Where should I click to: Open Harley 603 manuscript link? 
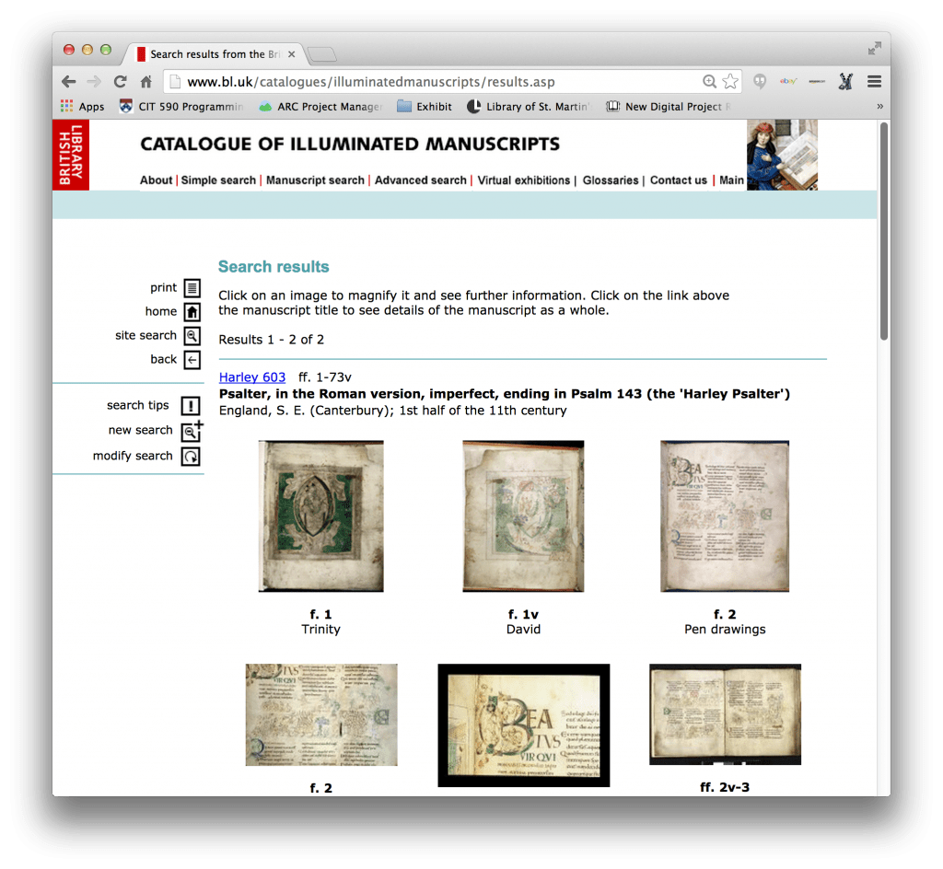(x=252, y=377)
